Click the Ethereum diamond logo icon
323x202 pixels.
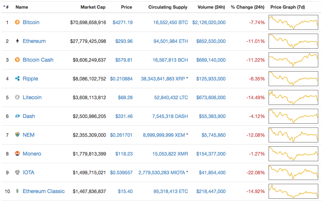pyautogui.click(x=17, y=41)
